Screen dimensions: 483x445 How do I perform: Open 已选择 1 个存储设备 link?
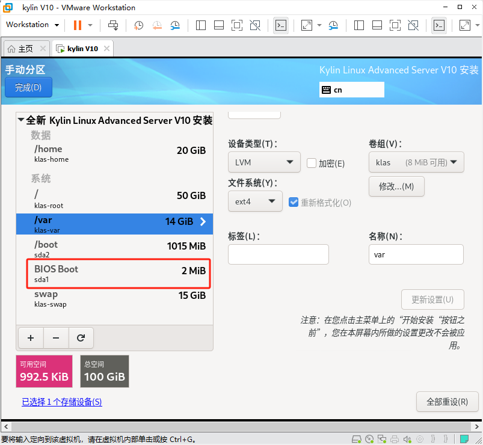coord(62,402)
